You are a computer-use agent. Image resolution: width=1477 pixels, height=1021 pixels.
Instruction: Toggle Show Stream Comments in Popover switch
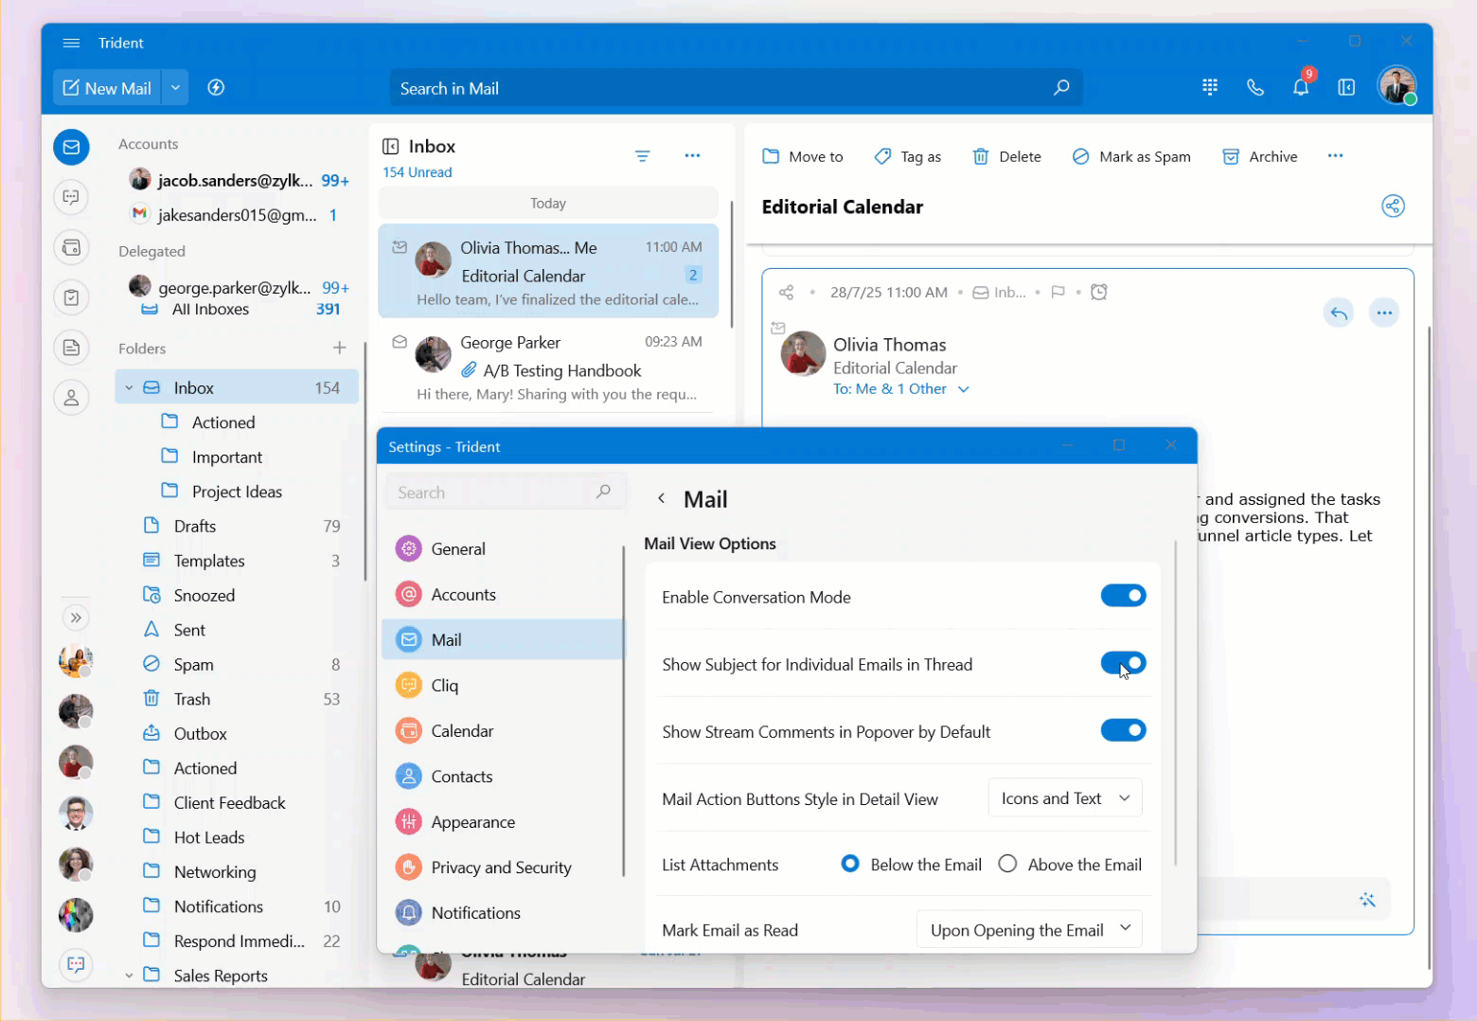[1123, 730]
